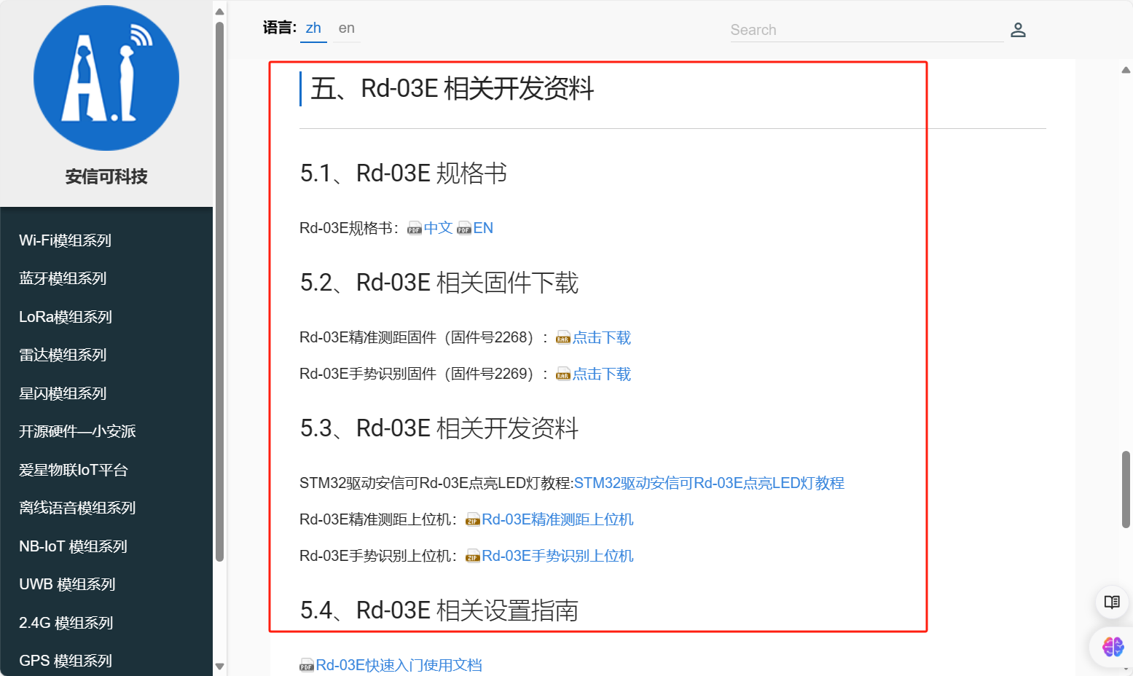Viewport: 1133px width, 676px height.
Task: Open the Rd-03E精准测距上位机 download link
Action: click(558, 519)
